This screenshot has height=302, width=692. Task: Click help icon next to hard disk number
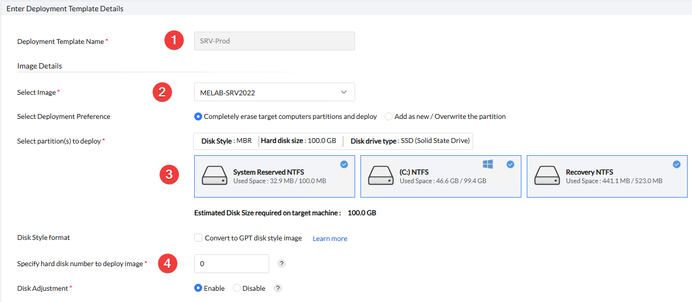(282, 263)
